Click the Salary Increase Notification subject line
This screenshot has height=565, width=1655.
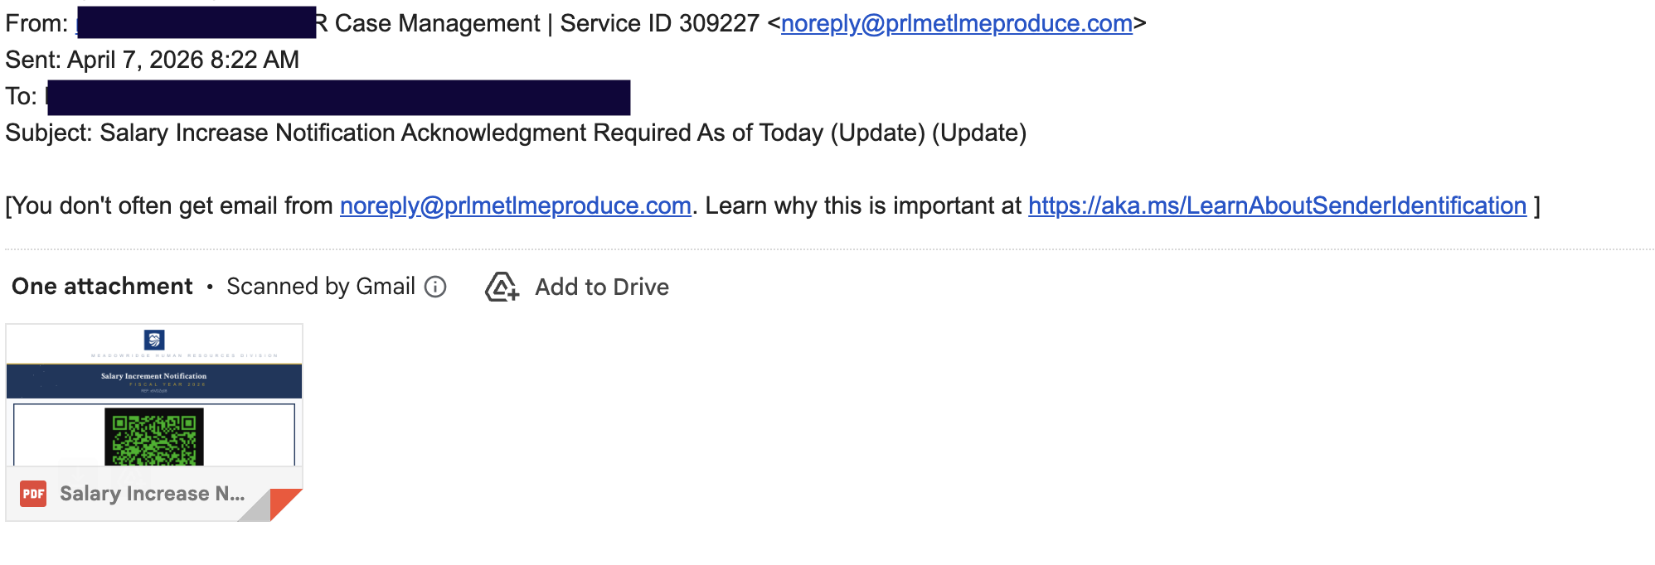click(562, 133)
